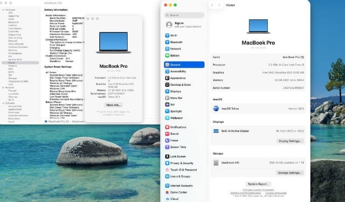Open Accessibility icon in sidebar
This screenshot has width=345, height=202.
click(167, 71)
